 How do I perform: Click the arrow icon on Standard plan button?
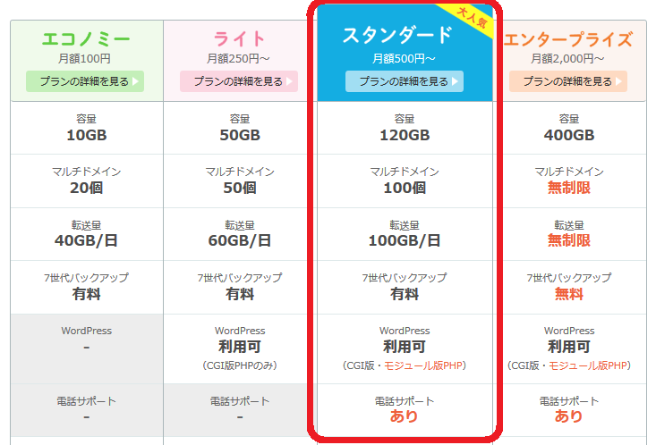pyautogui.click(x=456, y=81)
